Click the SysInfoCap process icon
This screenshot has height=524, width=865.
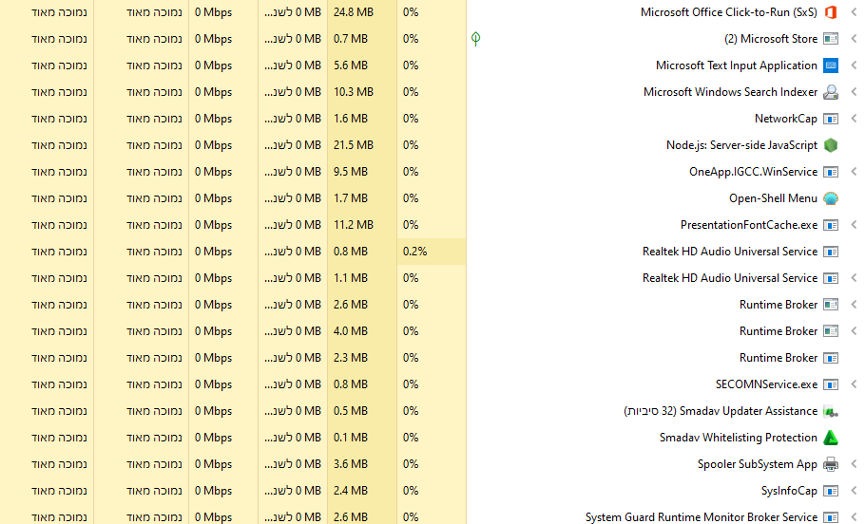click(x=830, y=491)
